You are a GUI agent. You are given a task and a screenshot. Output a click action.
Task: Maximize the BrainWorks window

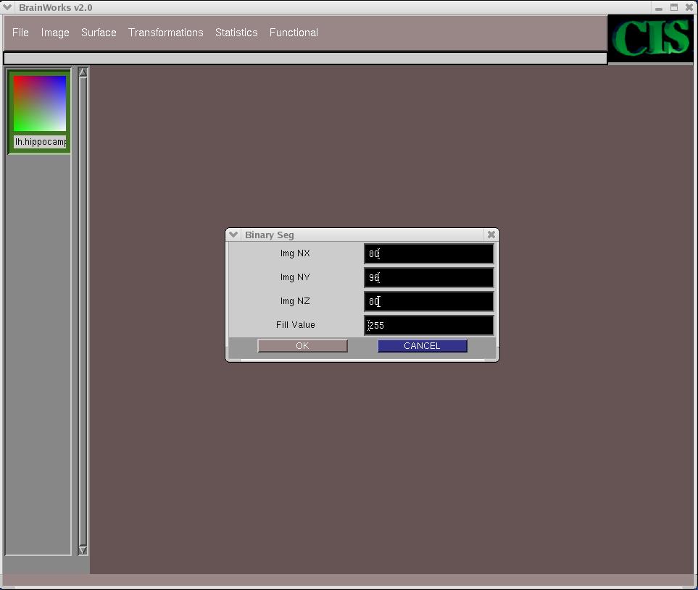pos(674,7)
